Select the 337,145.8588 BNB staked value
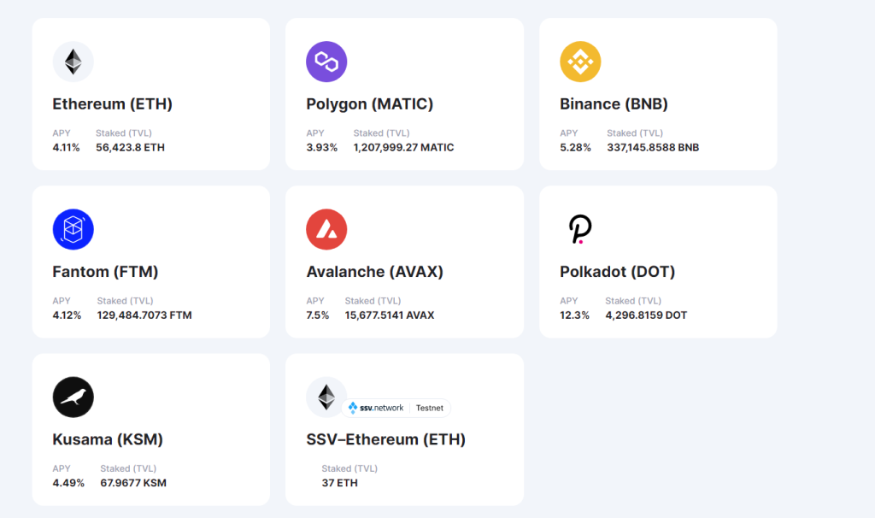Viewport: 875px width, 518px height. click(x=653, y=147)
